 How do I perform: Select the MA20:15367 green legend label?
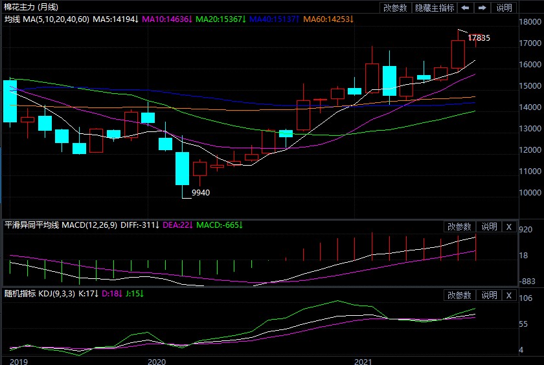pos(221,19)
